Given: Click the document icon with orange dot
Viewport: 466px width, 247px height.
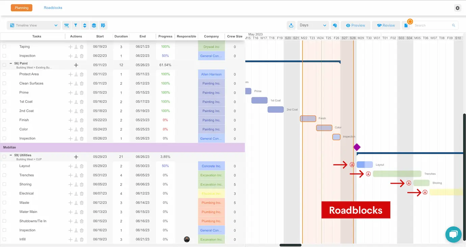Looking at the screenshot, I should tap(406, 25).
